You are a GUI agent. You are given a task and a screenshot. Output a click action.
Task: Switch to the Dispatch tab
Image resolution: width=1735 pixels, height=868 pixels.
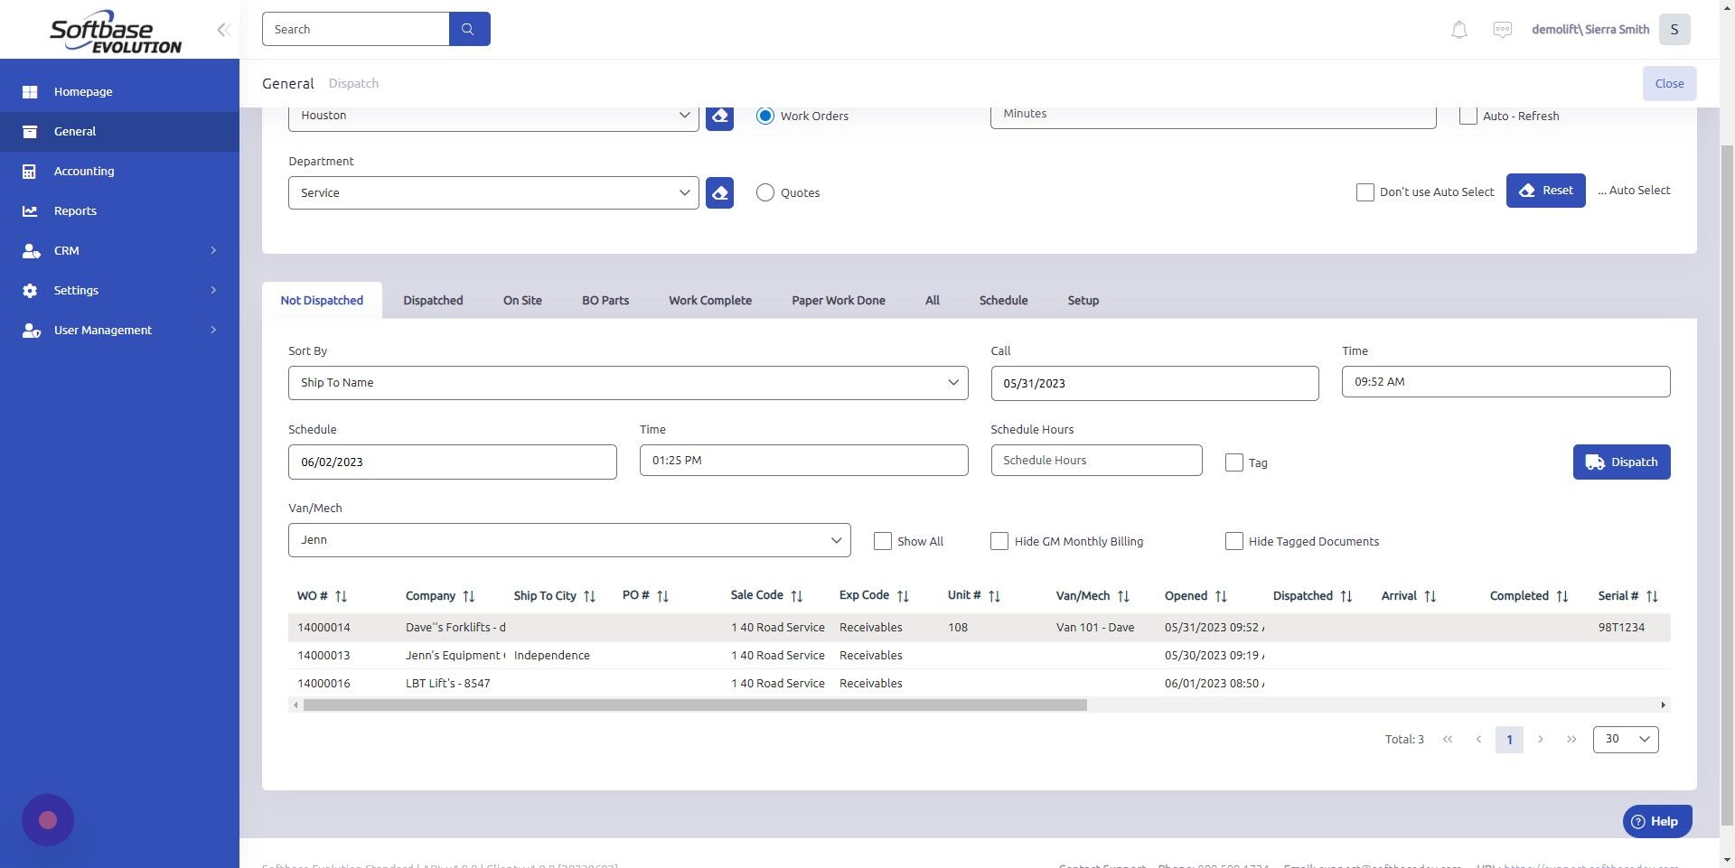pyautogui.click(x=353, y=83)
